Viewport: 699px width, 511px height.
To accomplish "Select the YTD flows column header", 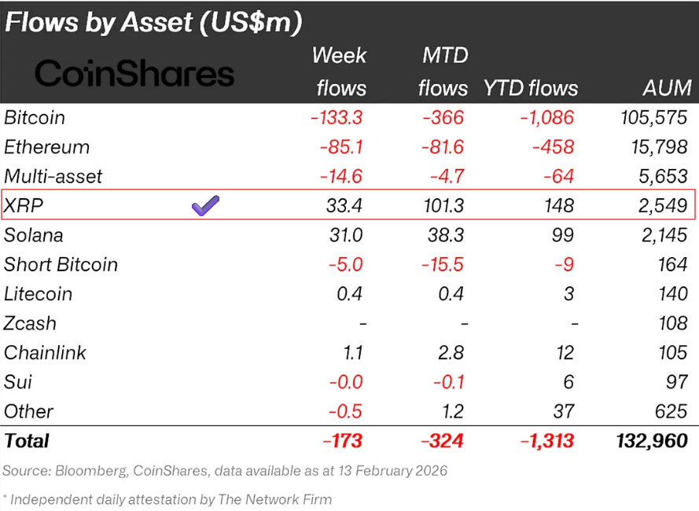I will pos(530,88).
